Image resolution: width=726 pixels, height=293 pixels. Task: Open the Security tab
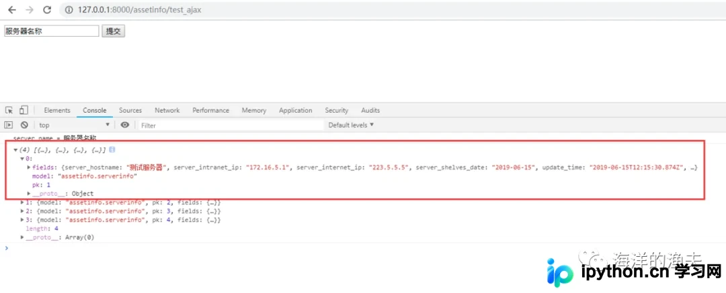pyautogui.click(x=336, y=111)
